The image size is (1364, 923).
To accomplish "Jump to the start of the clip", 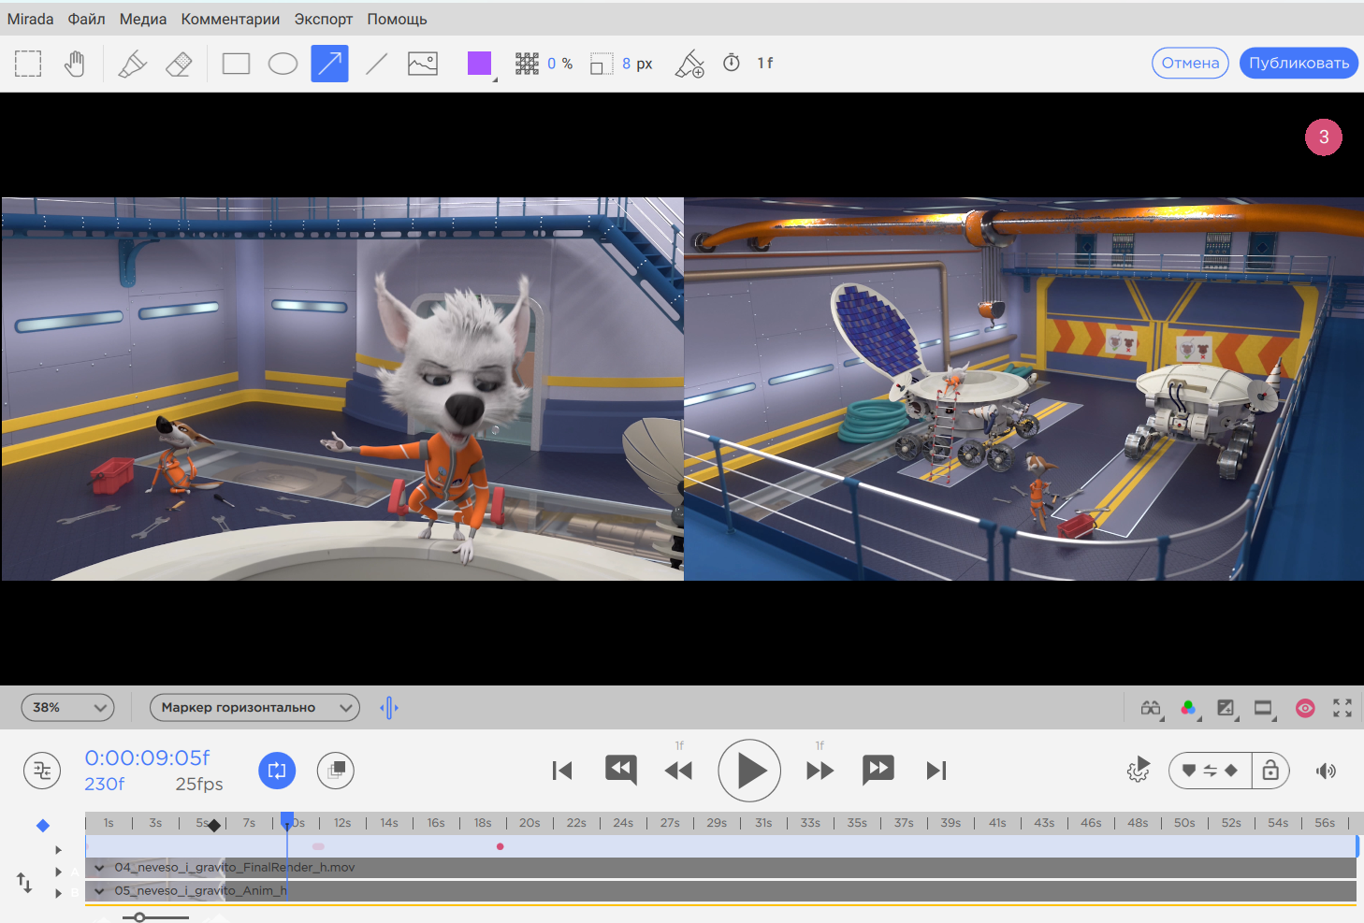I will click(562, 771).
